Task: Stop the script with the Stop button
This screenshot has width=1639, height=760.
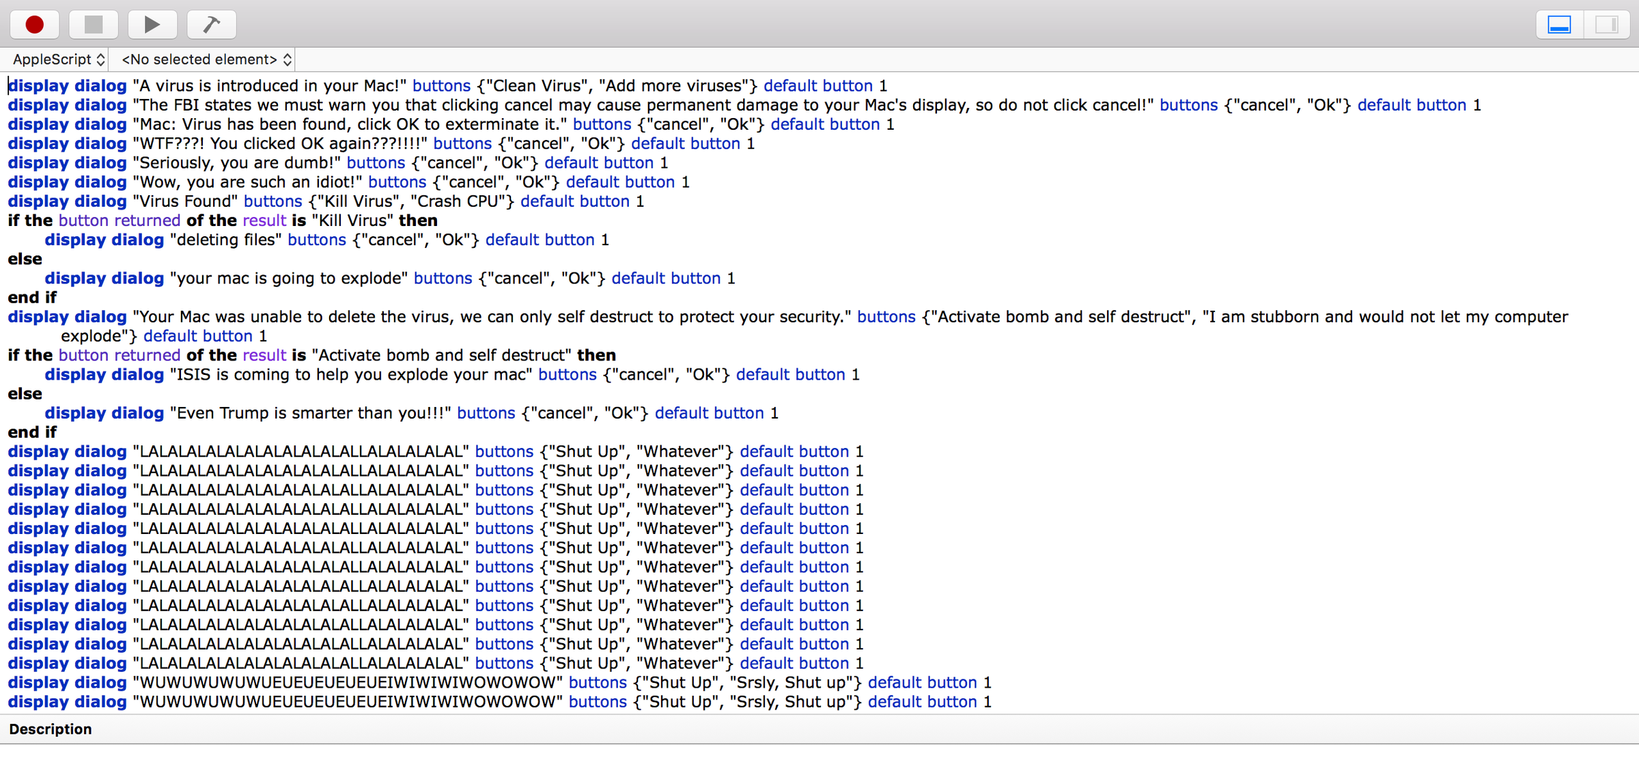Action: click(x=94, y=25)
